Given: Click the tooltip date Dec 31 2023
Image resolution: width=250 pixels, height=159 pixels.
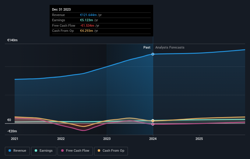Looking at the screenshot, I should click(x=62, y=9).
